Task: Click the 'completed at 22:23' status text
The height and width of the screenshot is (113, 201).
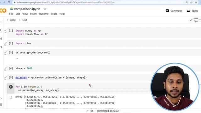Action: coord(108,111)
